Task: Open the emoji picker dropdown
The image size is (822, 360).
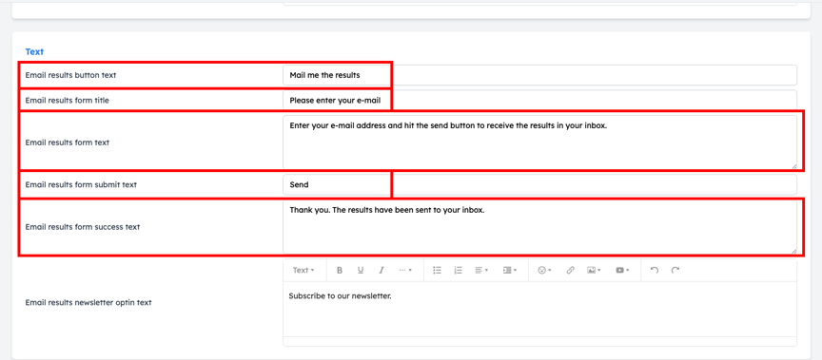Action: click(544, 270)
